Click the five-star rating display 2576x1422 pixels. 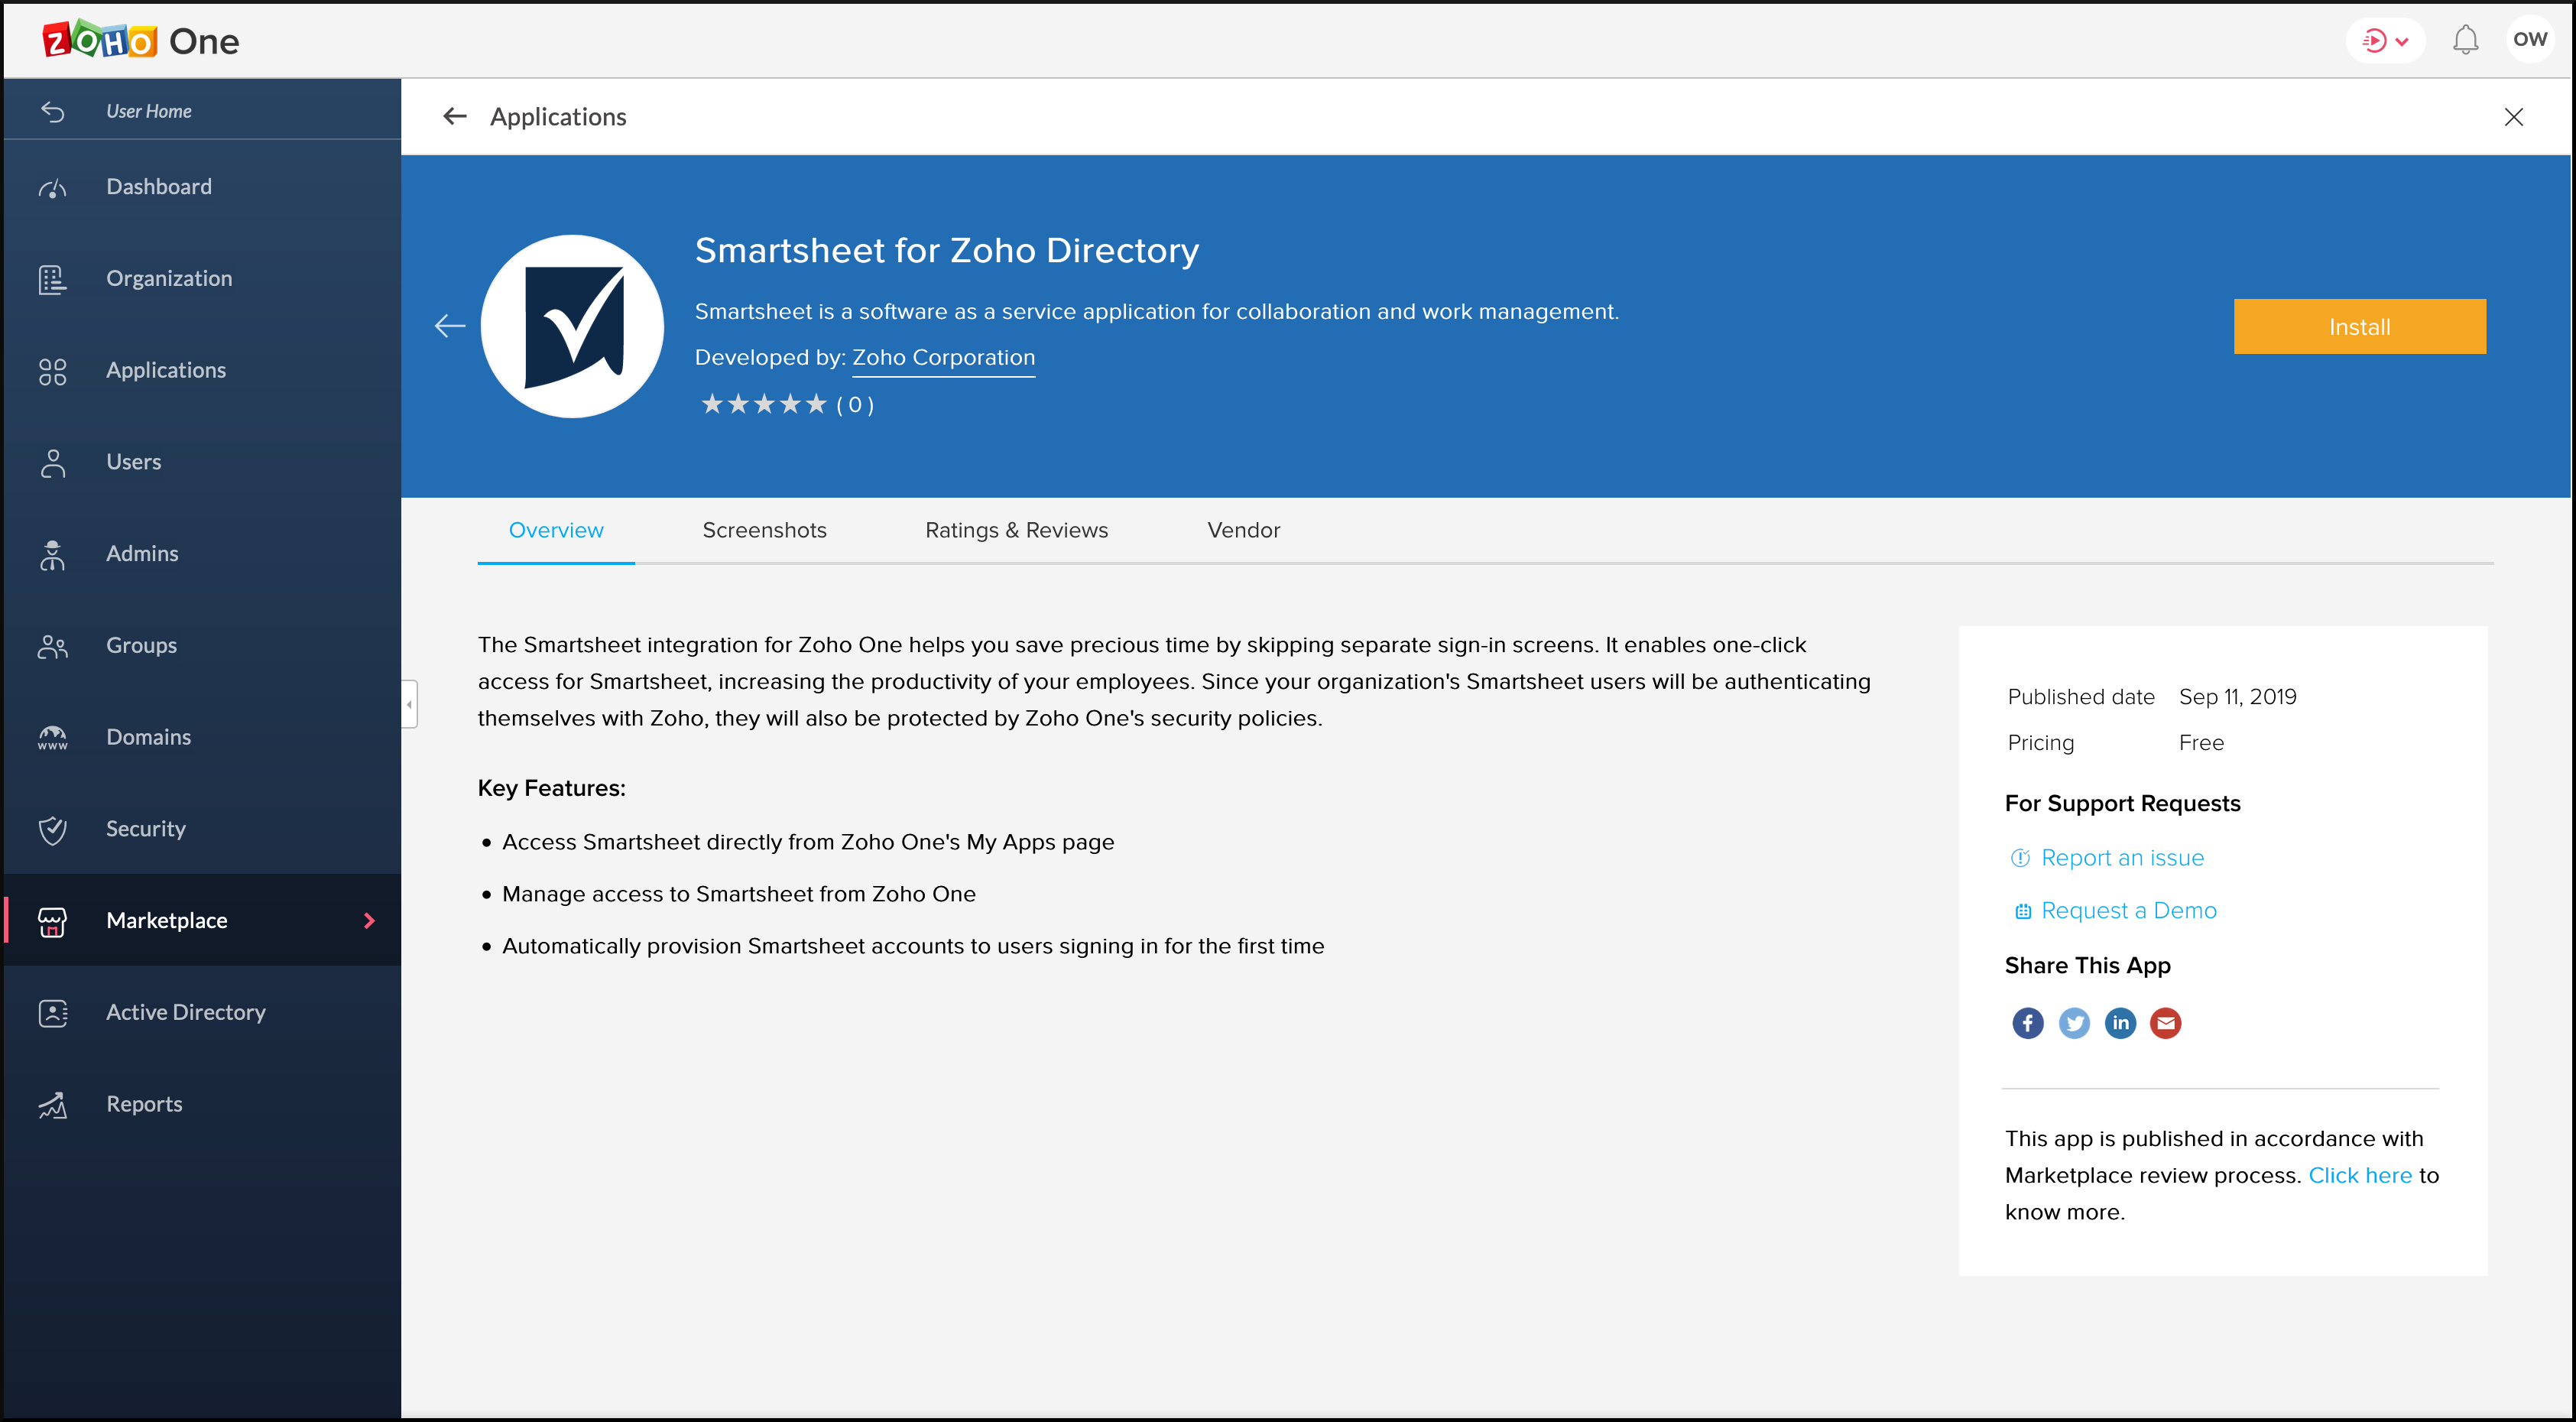pos(764,404)
